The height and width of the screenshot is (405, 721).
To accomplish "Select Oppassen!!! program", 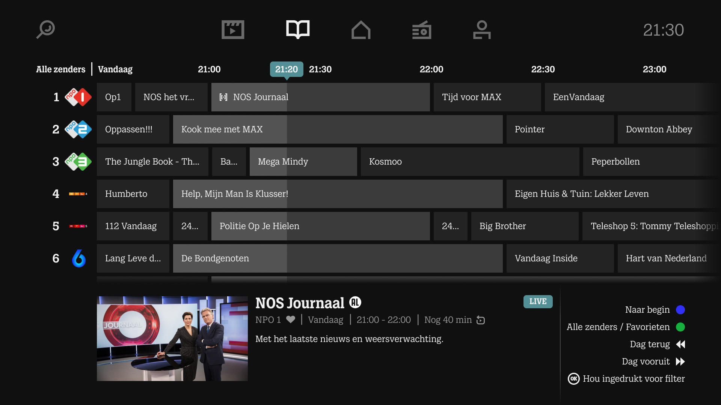I will coord(133,129).
